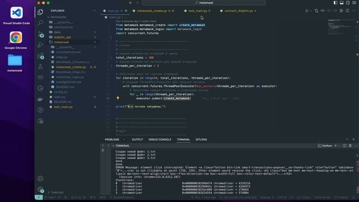The width and height of the screenshot is (359, 202).
Task: Open the Explorer view in the activity bar
Action: coord(40,12)
